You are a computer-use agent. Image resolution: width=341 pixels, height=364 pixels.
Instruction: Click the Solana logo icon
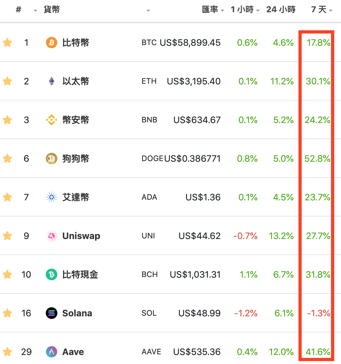point(52,313)
